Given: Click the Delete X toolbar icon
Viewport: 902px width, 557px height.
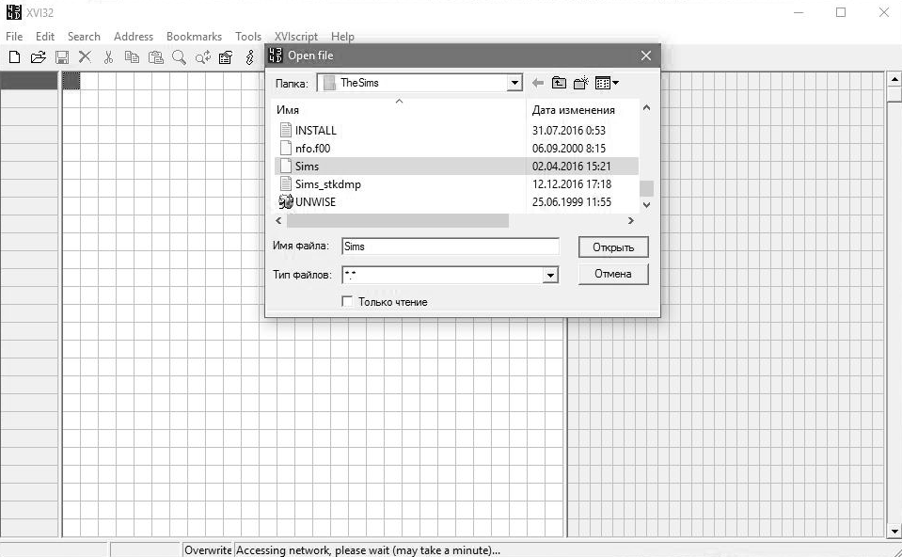Looking at the screenshot, I should 86,56.
